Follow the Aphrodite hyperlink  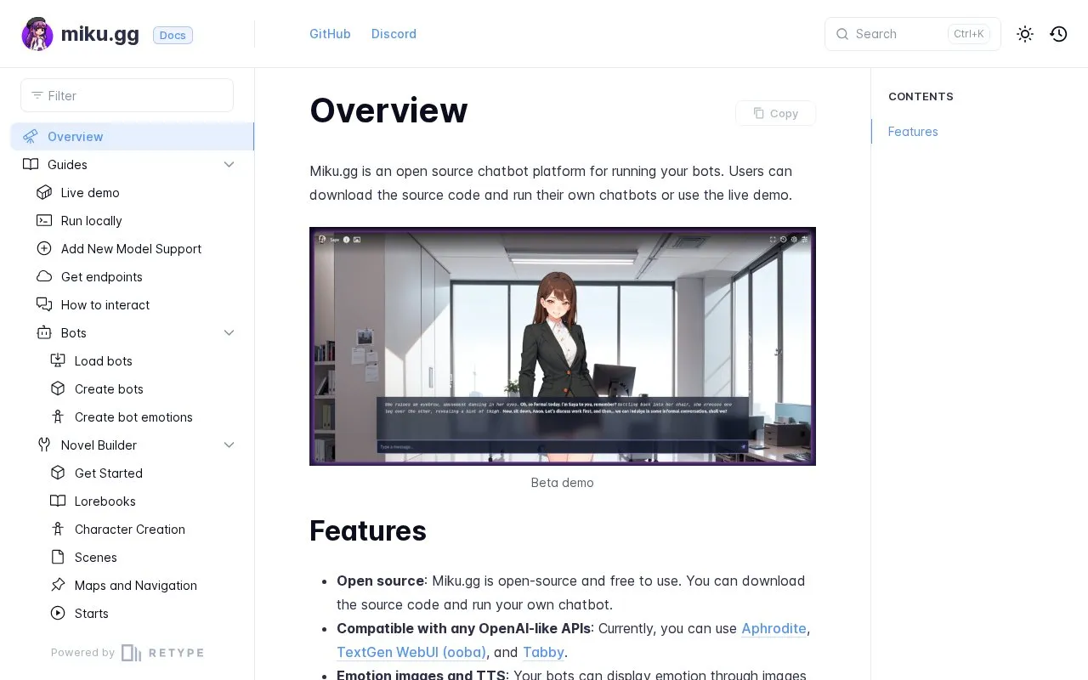773,628
